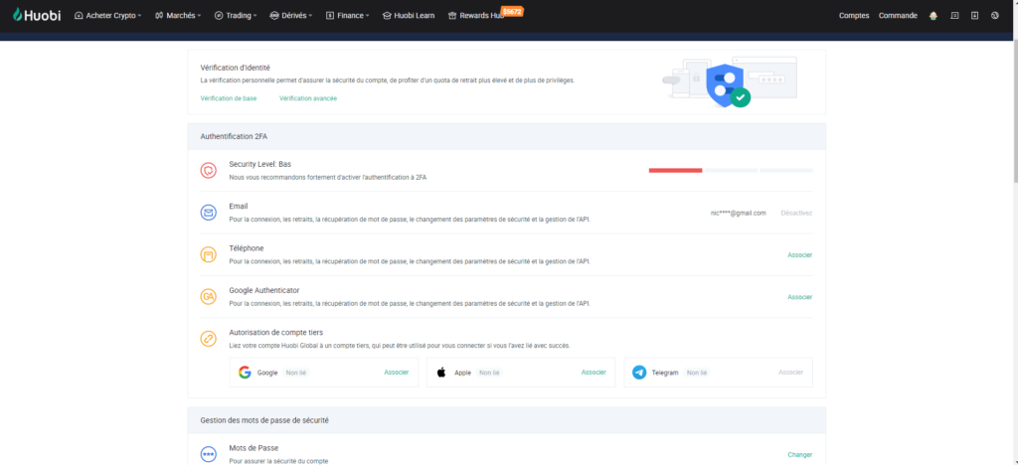Open the user avatar profile icon
The height and width of the screenshot is (465, 1018).
pos(933,16)
